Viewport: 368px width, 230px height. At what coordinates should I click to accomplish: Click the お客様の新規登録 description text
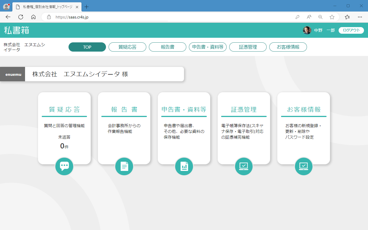pos(303,131)
